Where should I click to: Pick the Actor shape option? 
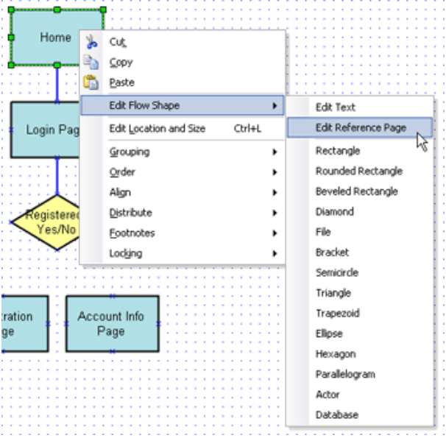pyautogui.click(x=328, y=394)
